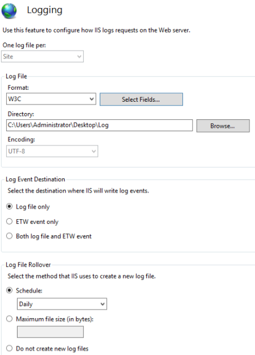Expand the W3C format dropdown
The image size is (255, 355).
pyautogui.click(x=51, y=99)
